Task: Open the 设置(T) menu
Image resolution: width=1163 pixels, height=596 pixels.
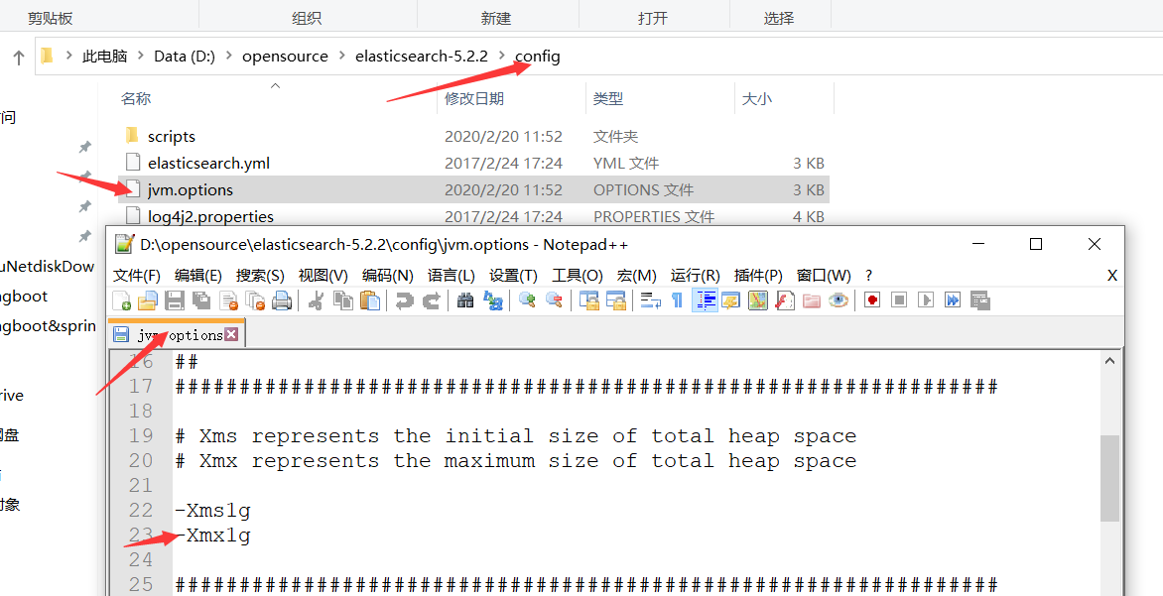Action: coord(513,275)
